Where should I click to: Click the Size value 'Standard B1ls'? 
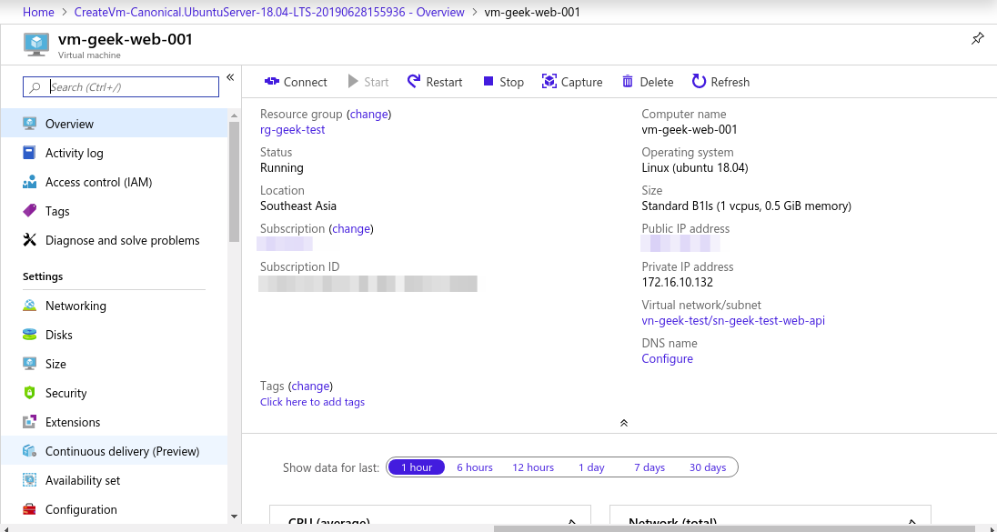(747, 206)
